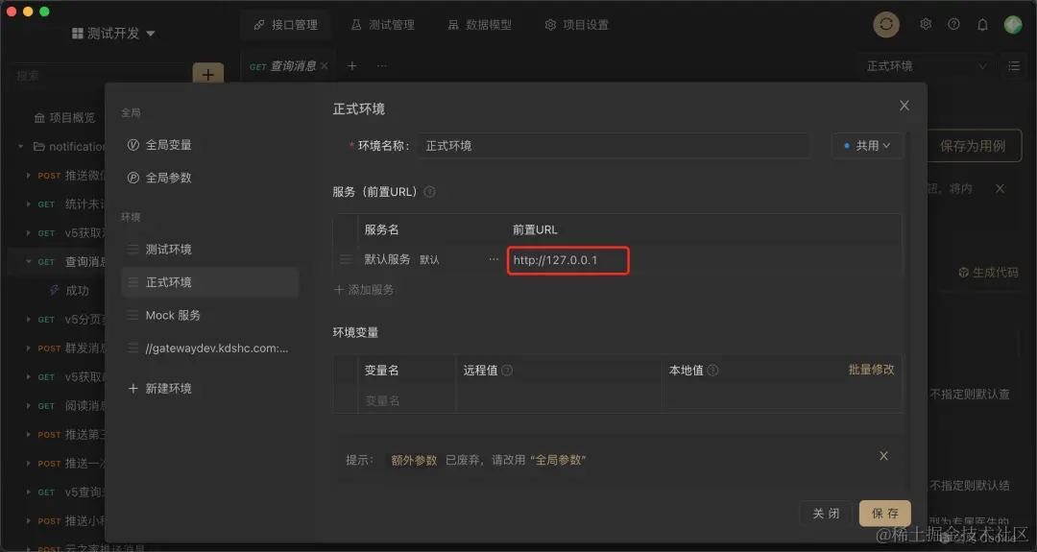Image resolution: width=1037 pixels, height=552 pixels.
Task: Switch to 项目设置 tab
Action: 577,25
